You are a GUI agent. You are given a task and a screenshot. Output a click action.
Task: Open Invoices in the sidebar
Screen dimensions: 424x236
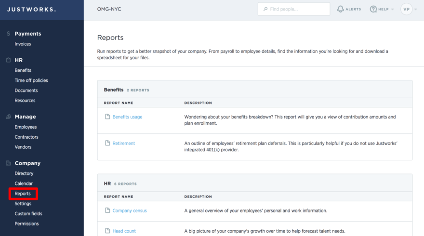[x=23, y=44]
